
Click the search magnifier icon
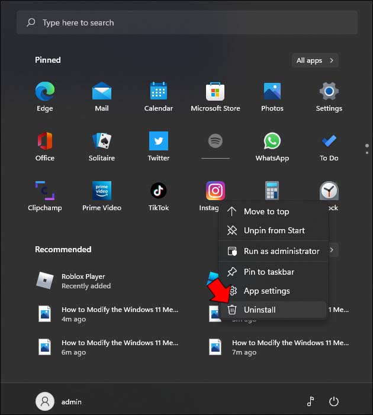coord(31,22)
